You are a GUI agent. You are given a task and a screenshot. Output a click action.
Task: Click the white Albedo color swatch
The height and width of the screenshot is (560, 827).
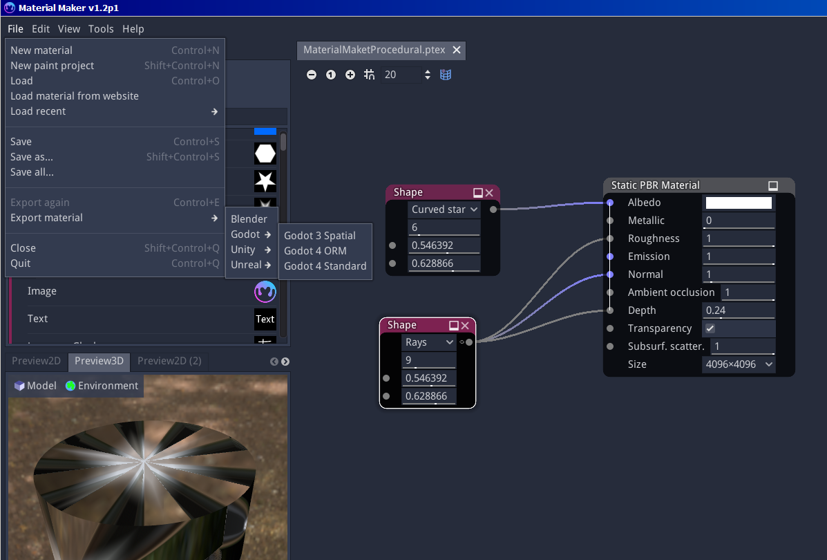[x=738, y=203]
